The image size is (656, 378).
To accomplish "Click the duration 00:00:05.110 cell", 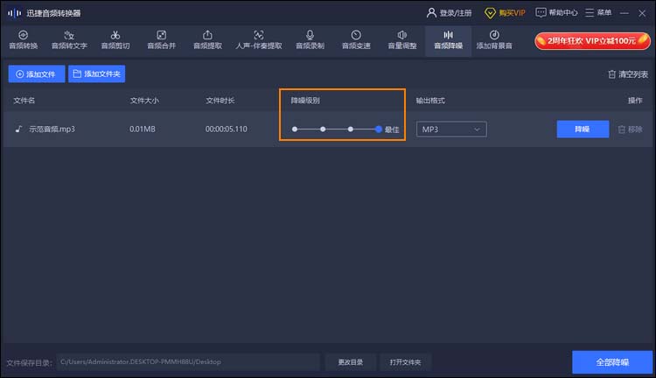I will tap(226, 129).
